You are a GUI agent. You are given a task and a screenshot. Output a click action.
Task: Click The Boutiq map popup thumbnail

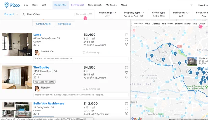192,61
